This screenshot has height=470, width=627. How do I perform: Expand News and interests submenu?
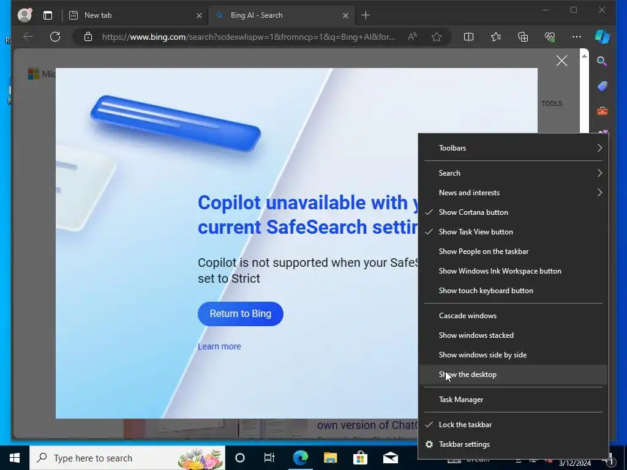(x=513, y=193)
